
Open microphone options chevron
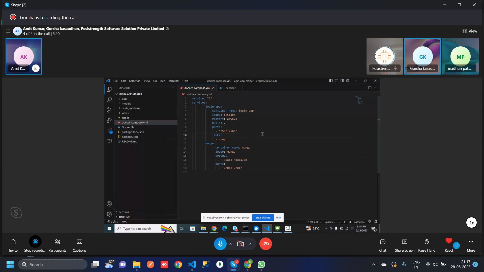230,244
